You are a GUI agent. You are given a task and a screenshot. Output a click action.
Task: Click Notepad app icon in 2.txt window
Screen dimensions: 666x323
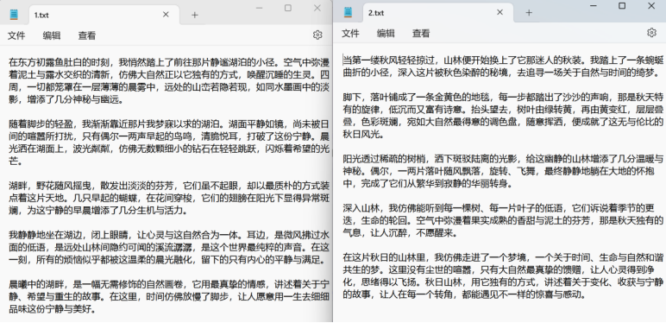(349, 13)
